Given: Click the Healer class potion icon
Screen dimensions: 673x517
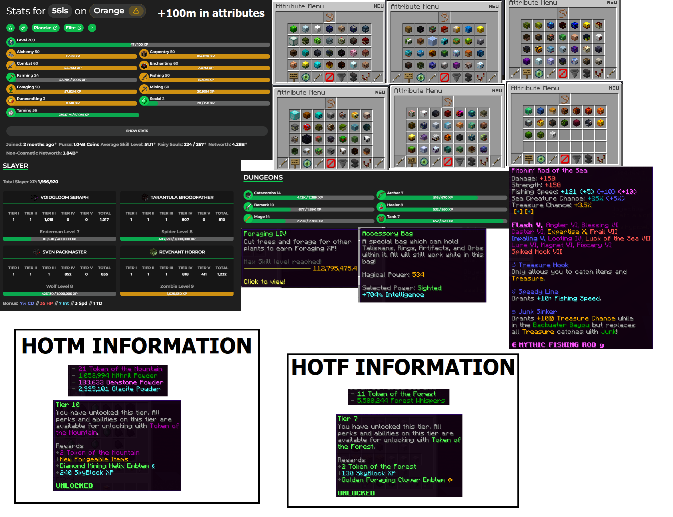Looking at the screenshot, I should click(x=381, y=207).
